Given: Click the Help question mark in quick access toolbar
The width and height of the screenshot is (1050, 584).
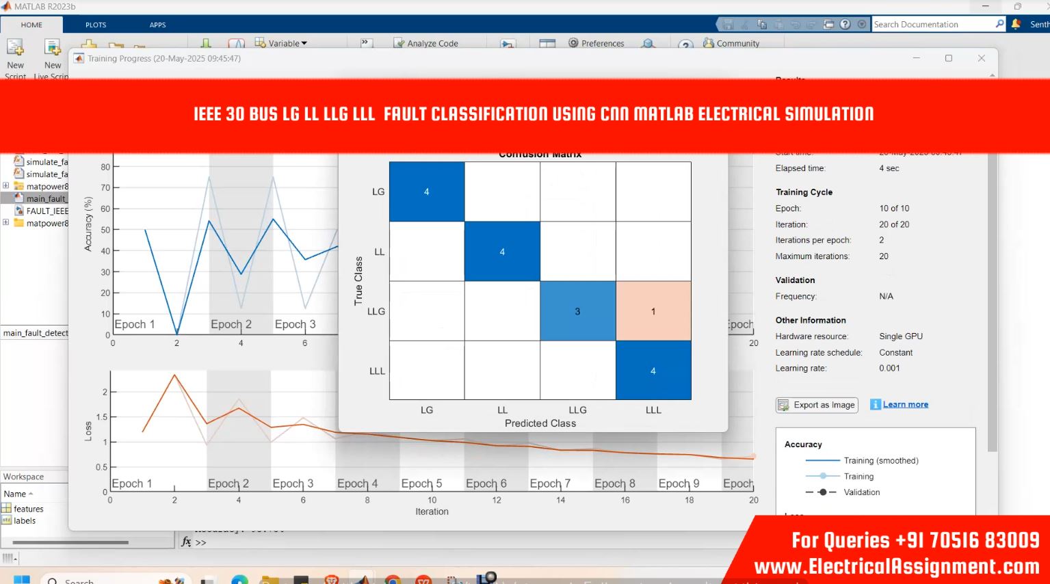Looking at the screenshot, I should 845,24.
